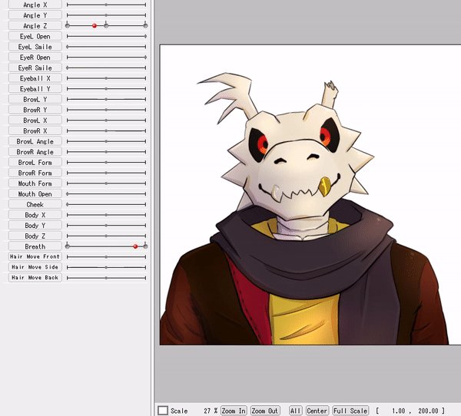Click the center key point on Angle Z slider
This screenshot has width=461, height=416.
click(106, 25)
